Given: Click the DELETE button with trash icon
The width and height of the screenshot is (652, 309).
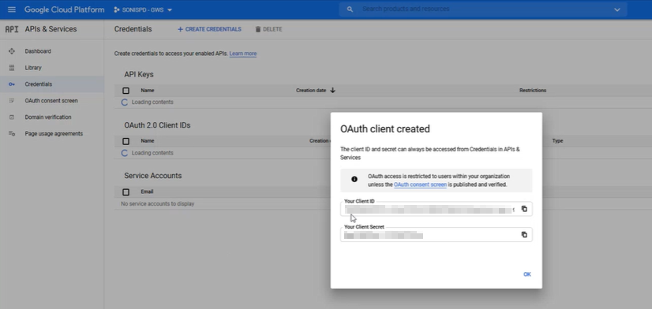Looking at the screenshot, I should [x=268, y=29].
